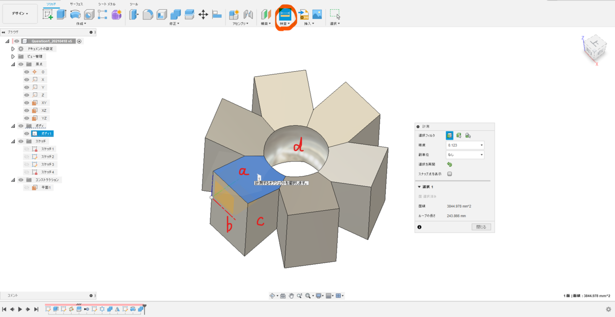The width and height of the screenshot is (615, 317).
Task: Collapse the スケッチ folder
Action: (x=13, y=141)
